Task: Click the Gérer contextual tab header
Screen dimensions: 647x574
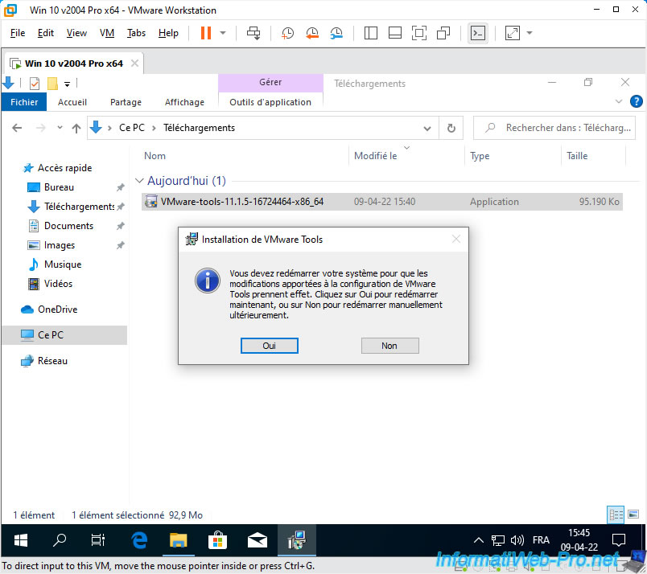Action: click(270, 83)
